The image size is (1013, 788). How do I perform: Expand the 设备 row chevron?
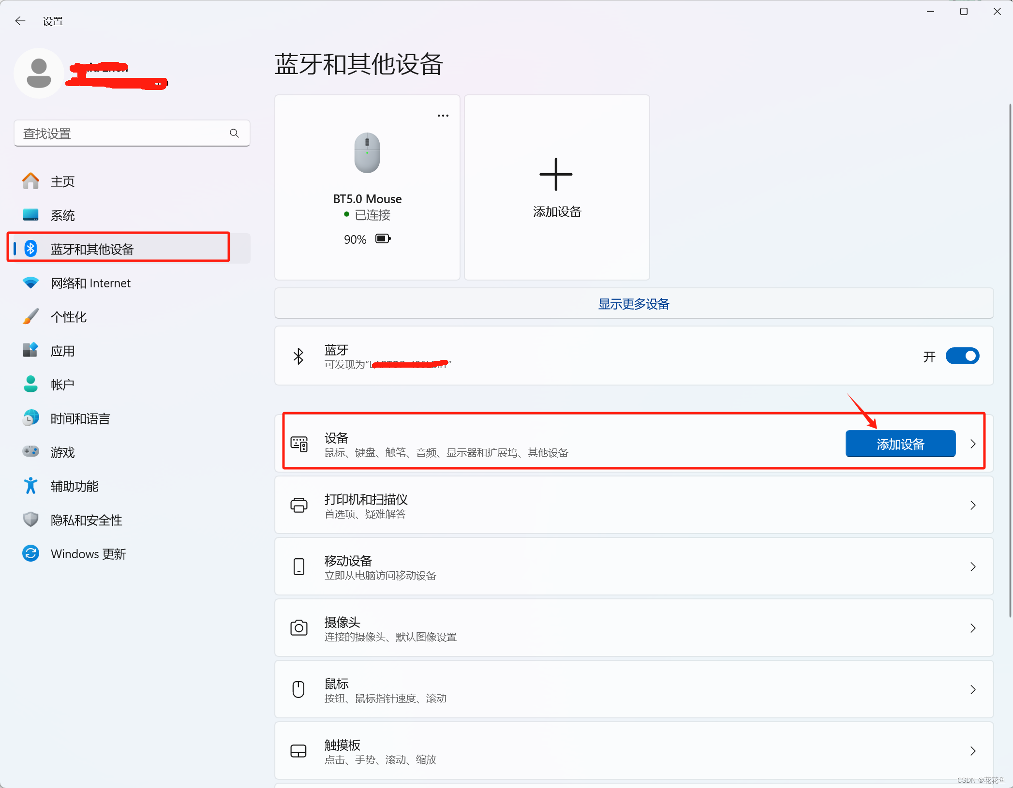(x=973, y=444)
